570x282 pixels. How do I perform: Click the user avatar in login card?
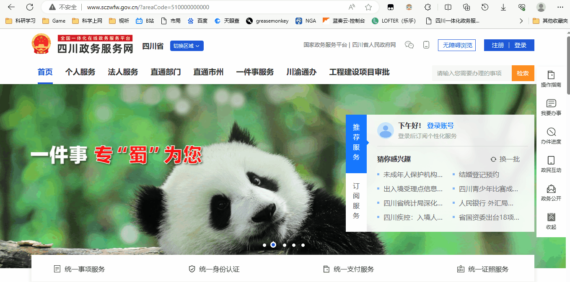click(386, 131)
